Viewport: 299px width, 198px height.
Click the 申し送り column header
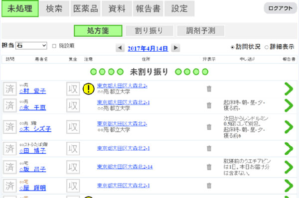[x=247, y=59]
